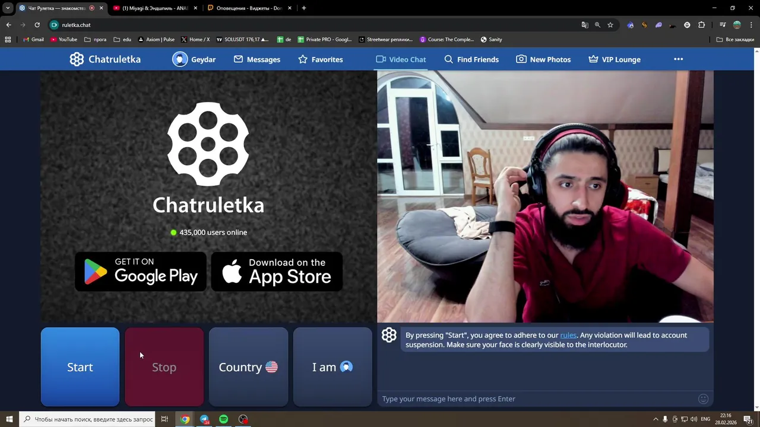Open the notification center with 21 badge
The image size is (760, 427).
click(x=748, y=419)
